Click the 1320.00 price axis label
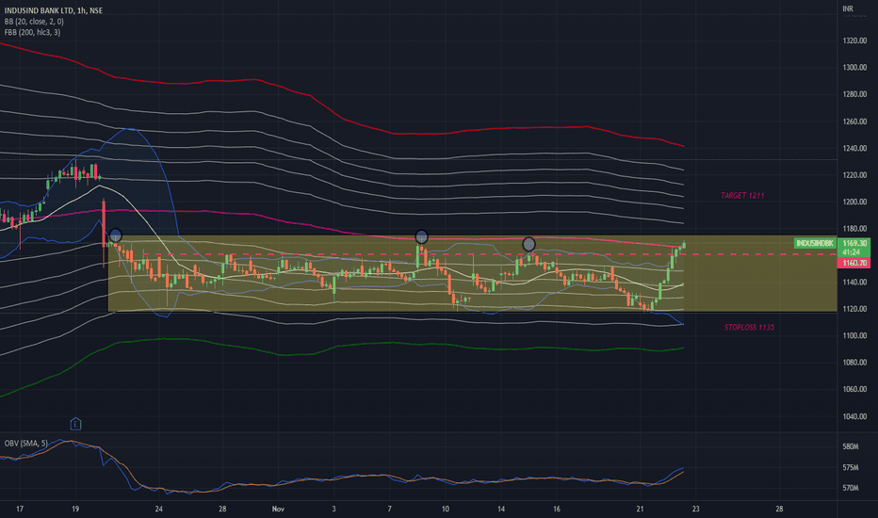878x518 pixels. [x=854, y=40]
